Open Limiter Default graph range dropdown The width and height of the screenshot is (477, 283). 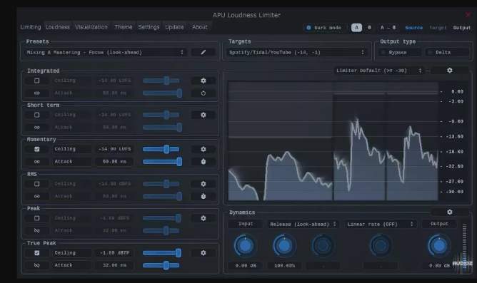[x=379, y=71]
